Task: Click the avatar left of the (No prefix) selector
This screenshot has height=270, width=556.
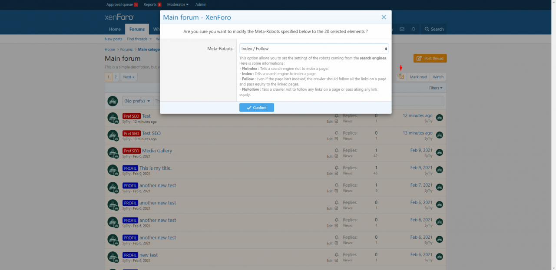Action: [113, 101]
